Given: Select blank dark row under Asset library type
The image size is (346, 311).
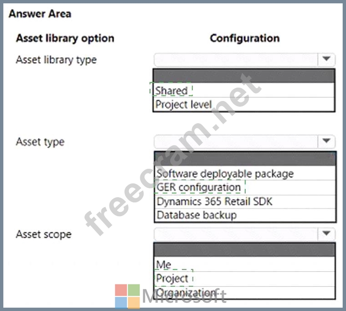Looking at the screenshot, I should click(x=244, y=76).
